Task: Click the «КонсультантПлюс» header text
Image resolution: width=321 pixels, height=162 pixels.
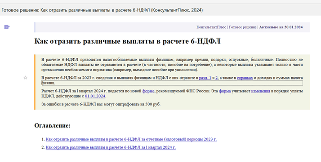Action: [211, 27]
